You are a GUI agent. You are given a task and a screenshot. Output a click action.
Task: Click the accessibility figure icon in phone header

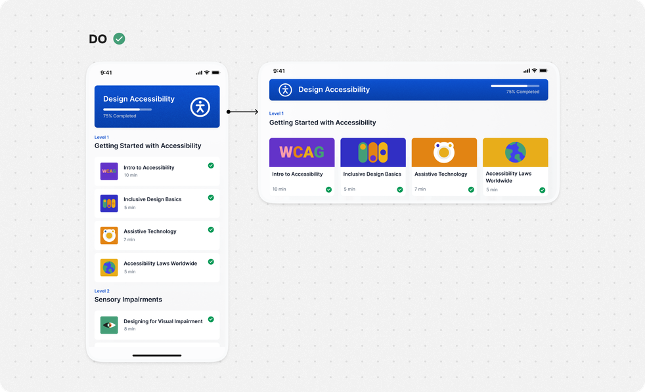tap(200, 107)
